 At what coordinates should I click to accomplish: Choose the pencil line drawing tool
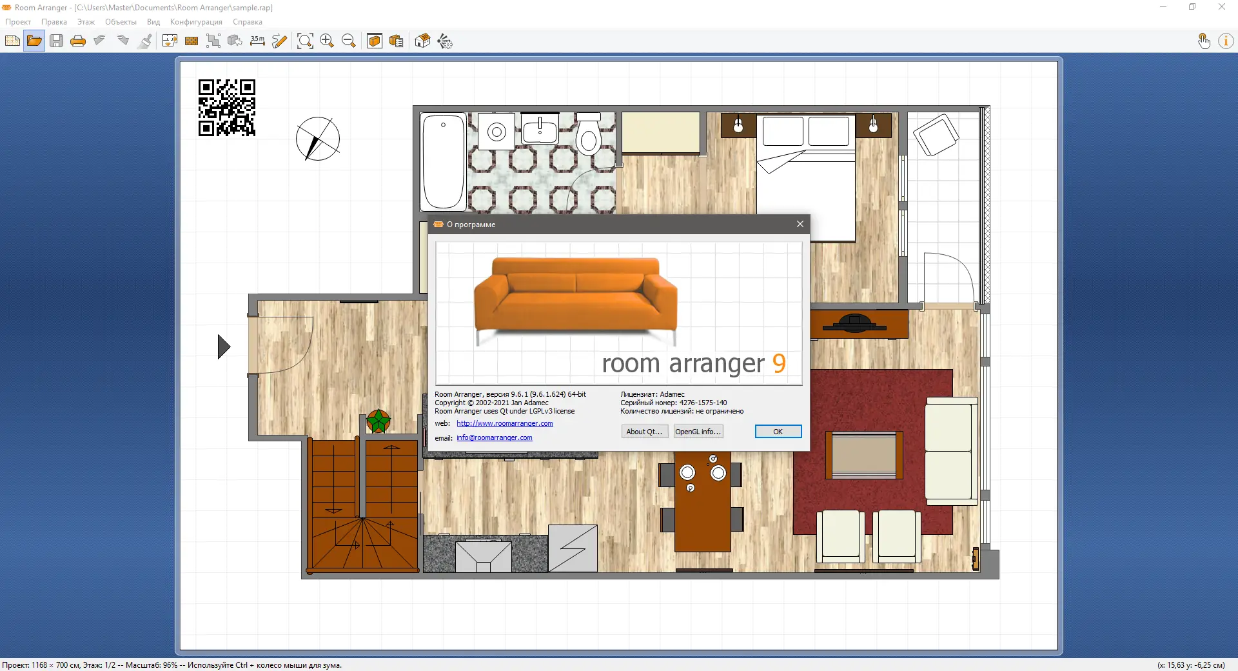coord(279,41)
